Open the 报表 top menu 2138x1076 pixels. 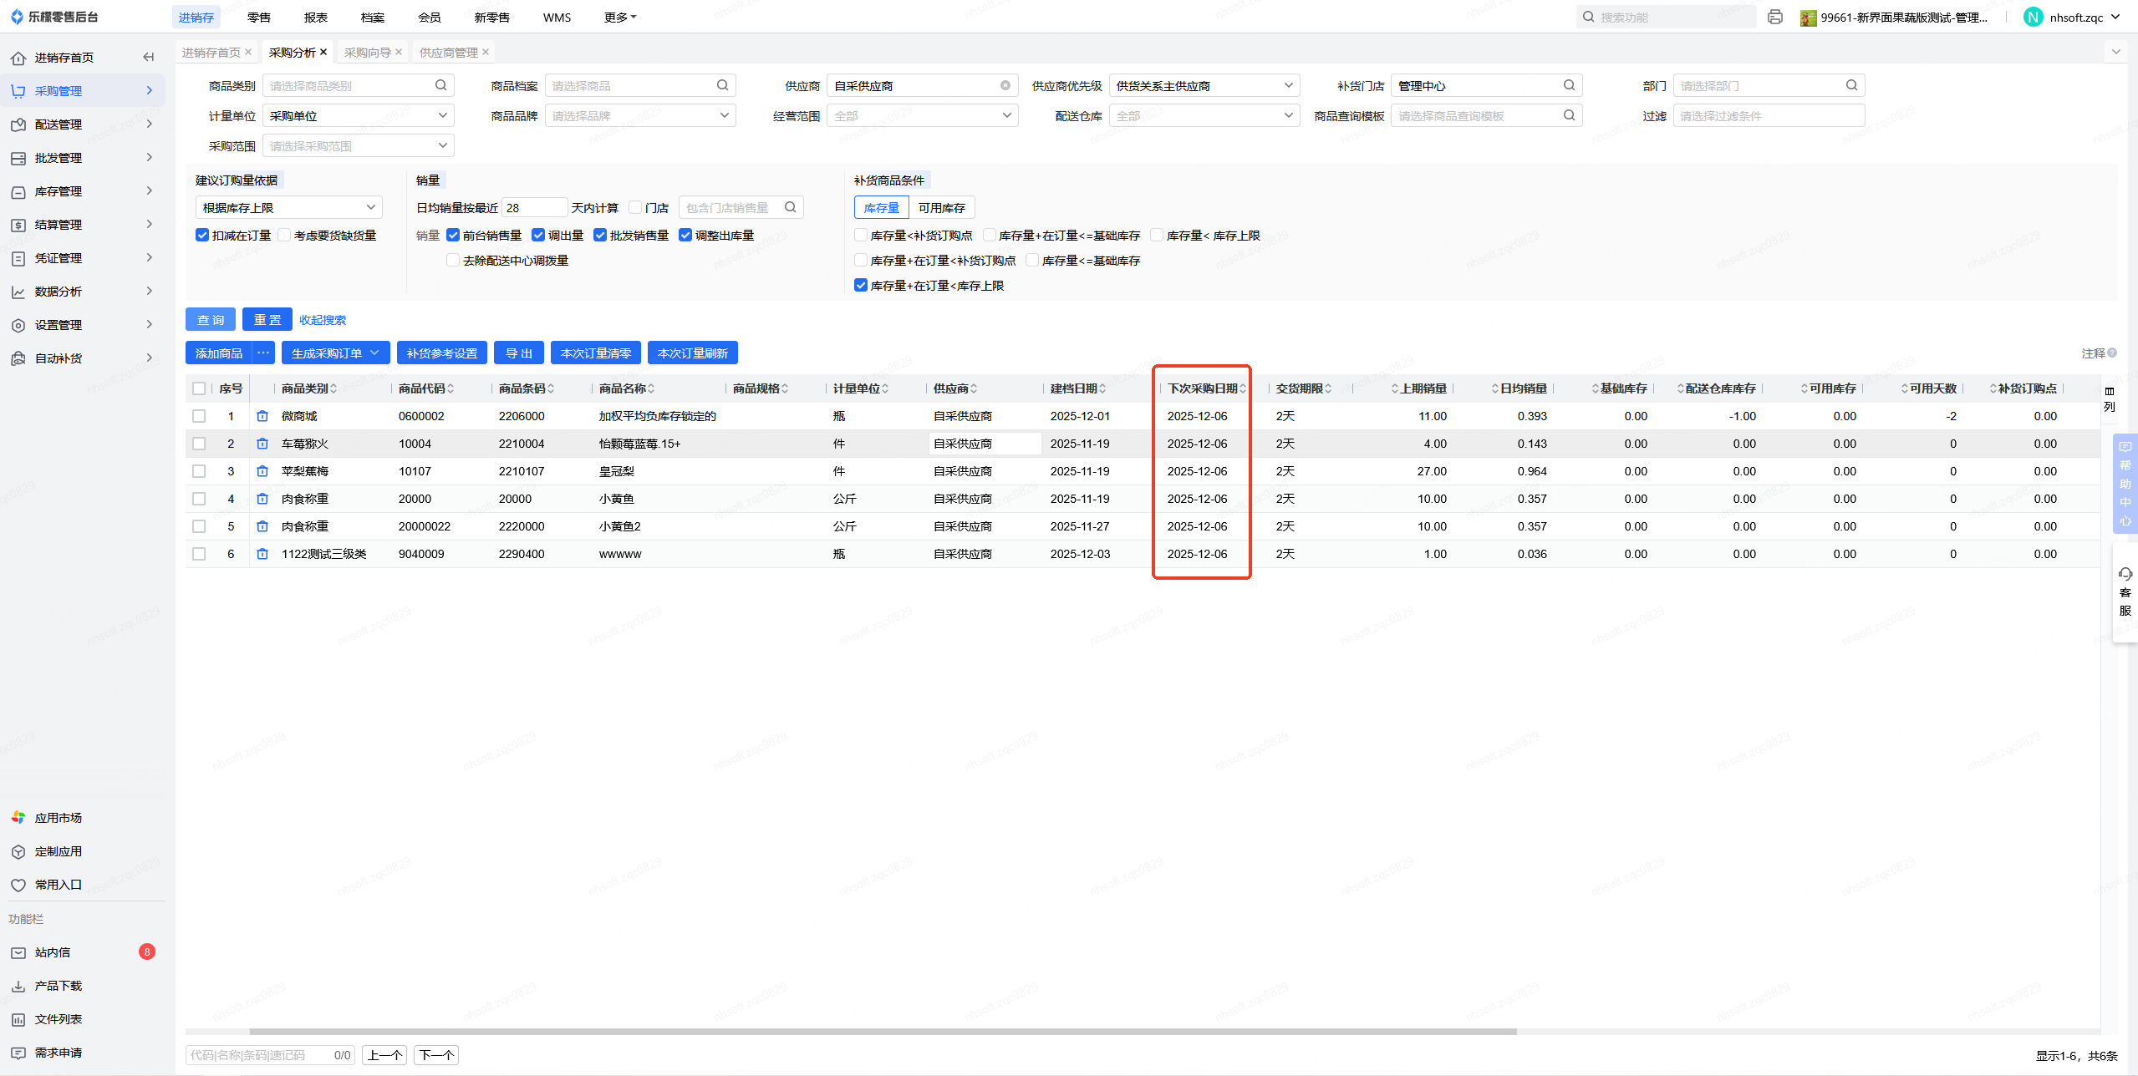tap(316, 17)
